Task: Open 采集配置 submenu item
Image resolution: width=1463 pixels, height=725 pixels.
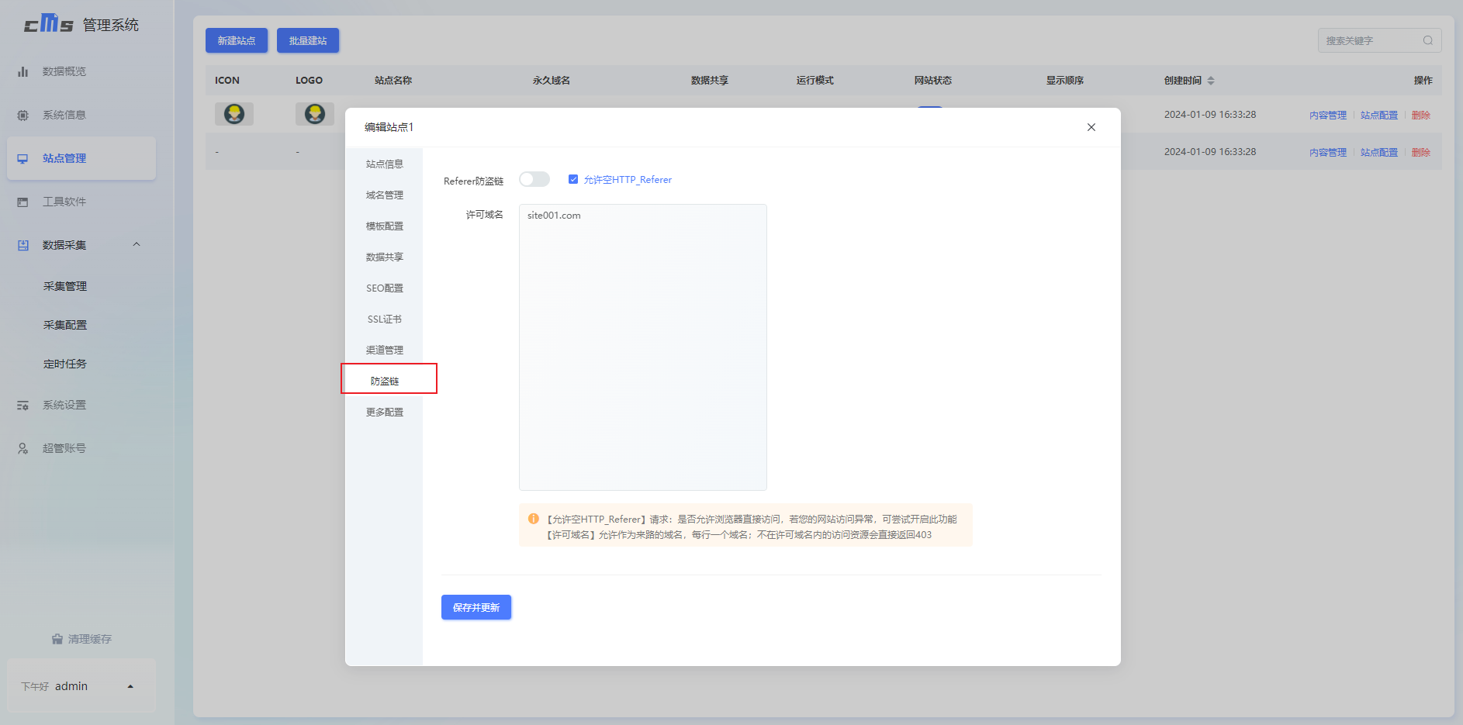Action: [65, 325]
